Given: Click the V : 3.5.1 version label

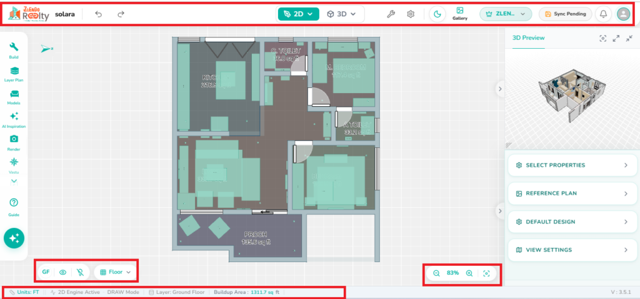Looking at the screenshot, I should [621, 292].
